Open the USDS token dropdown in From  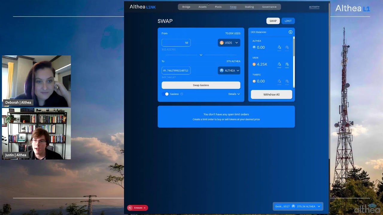tap(229, 43)
